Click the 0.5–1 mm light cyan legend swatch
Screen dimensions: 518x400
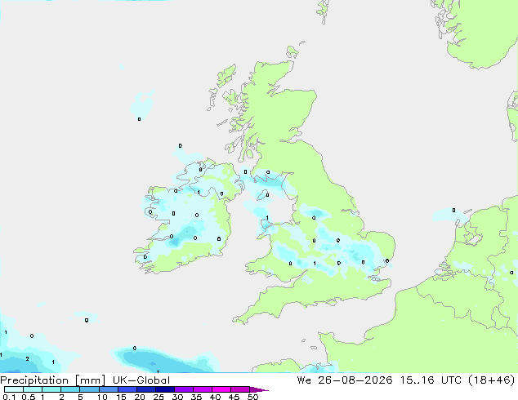coord(33,389)
